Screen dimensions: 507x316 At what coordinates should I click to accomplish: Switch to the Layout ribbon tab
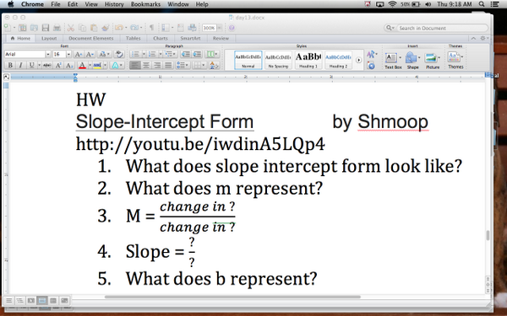[49, 38]
